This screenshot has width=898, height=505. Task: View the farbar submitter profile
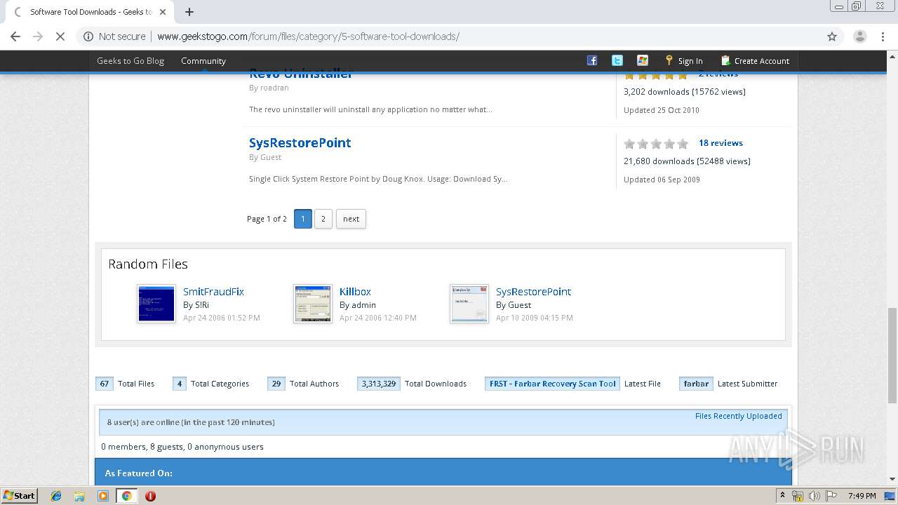[x=696, y=384]
